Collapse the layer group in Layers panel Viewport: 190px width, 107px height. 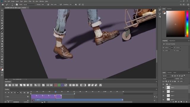point(165,84)
